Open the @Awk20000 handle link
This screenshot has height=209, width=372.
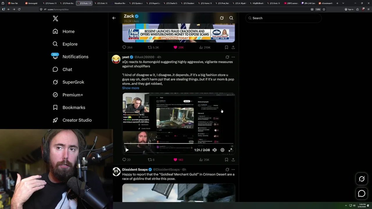(x=144, y=57)
